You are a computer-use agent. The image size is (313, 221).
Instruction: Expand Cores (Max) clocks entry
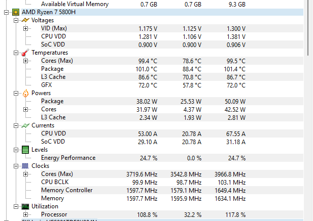tap(25, 174)
